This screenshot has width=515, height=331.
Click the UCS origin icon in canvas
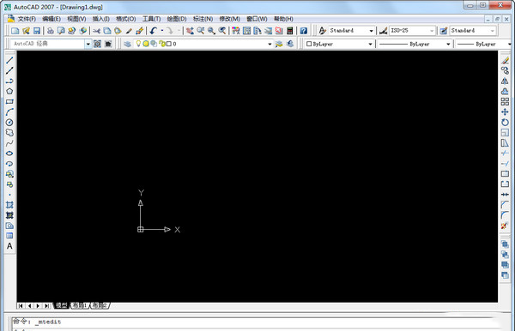click(141, 229)
